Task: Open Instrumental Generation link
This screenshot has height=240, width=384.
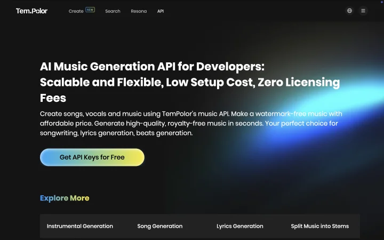Action: point(80,226)
